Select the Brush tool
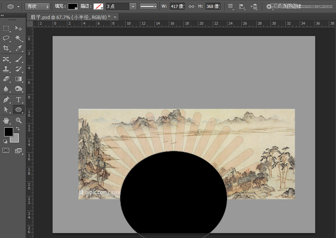Screen dimensions: 336x238 coord(18,59)
